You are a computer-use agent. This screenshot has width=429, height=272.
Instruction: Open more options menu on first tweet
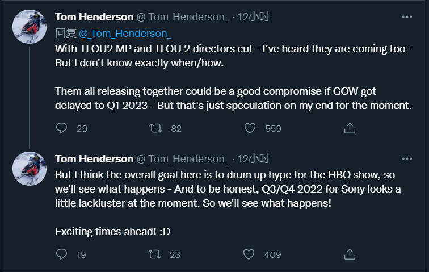(x=407, y=17)
